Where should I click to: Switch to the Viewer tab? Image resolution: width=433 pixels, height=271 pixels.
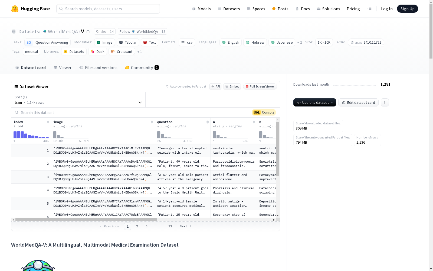click(63, 68)
